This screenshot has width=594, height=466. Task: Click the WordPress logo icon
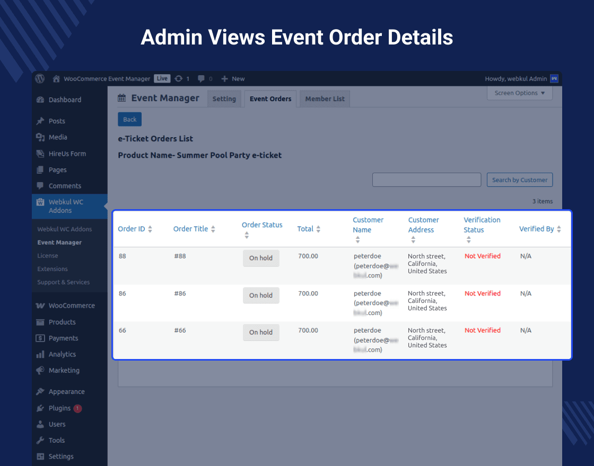[x=40, y=78]
